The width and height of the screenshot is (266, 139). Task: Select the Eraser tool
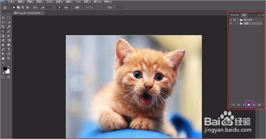[3, 40]
